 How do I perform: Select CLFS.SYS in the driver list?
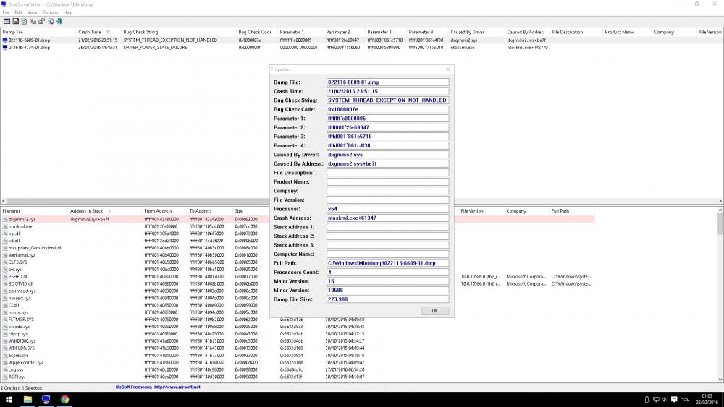pyautogui.click(x=17, y=262)
